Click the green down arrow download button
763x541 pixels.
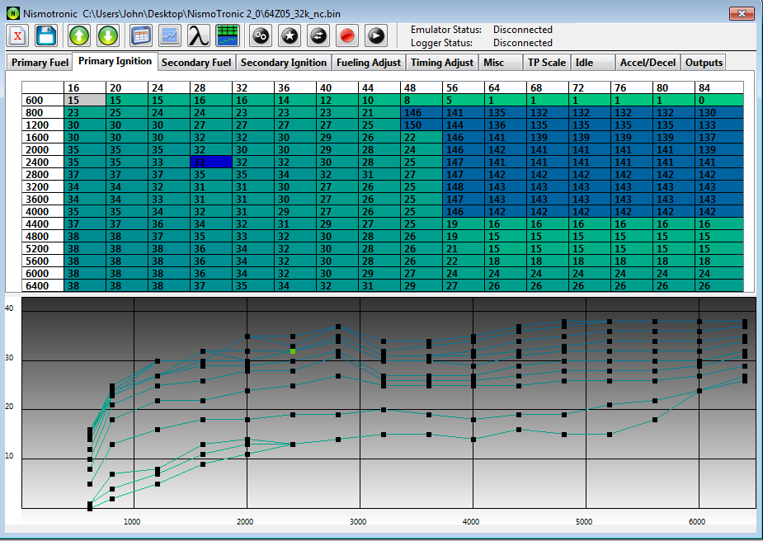pyautogui.click(x=108, y=35)
